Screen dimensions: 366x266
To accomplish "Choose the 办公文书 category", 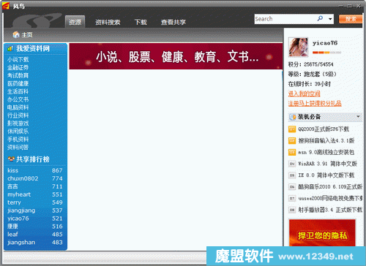I will (x=18, y=99).
